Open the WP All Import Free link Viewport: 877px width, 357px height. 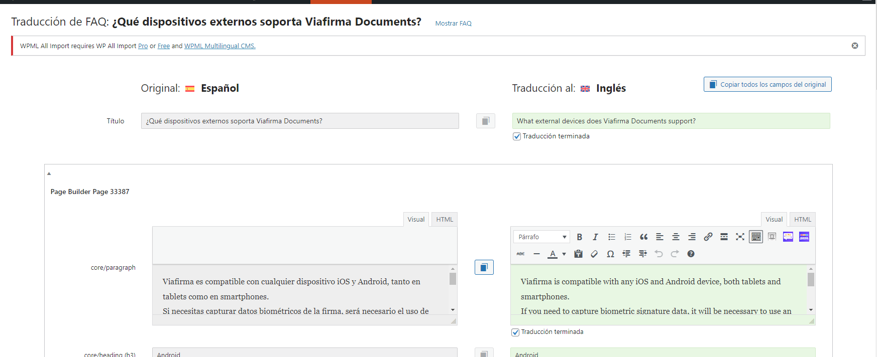point(164,46)
